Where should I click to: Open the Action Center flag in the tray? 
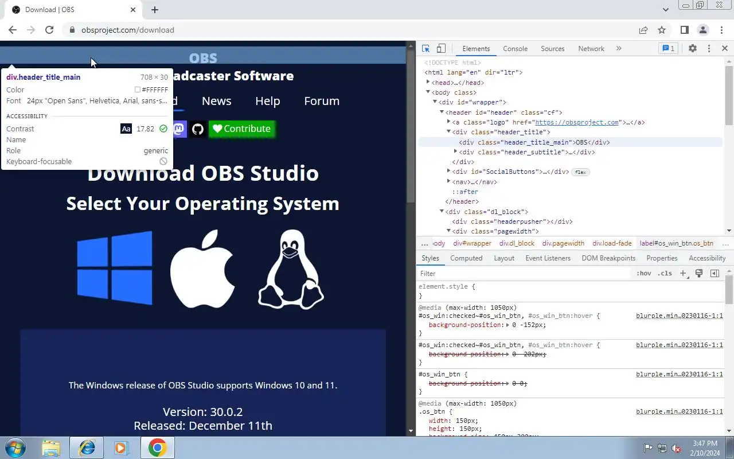pos(649,448)
